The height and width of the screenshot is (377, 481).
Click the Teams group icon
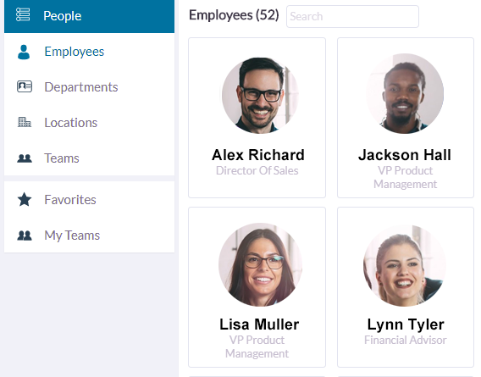point(25,158)
